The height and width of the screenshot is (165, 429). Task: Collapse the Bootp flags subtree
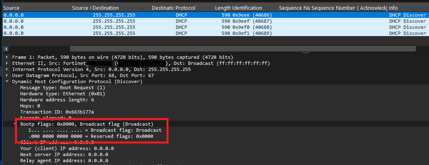click(x=15, y=124)
